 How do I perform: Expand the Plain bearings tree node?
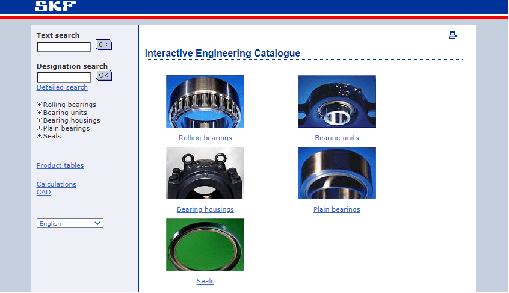(40, 128)
